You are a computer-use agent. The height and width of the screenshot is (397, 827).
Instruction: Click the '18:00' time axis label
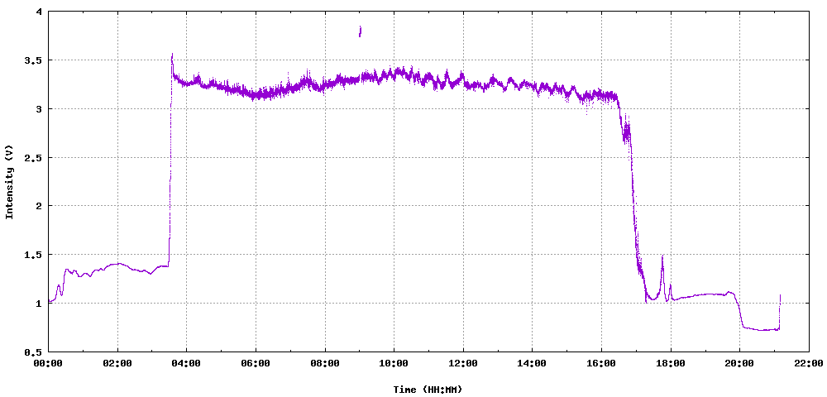pyautogui.click(x=671, y=363)
